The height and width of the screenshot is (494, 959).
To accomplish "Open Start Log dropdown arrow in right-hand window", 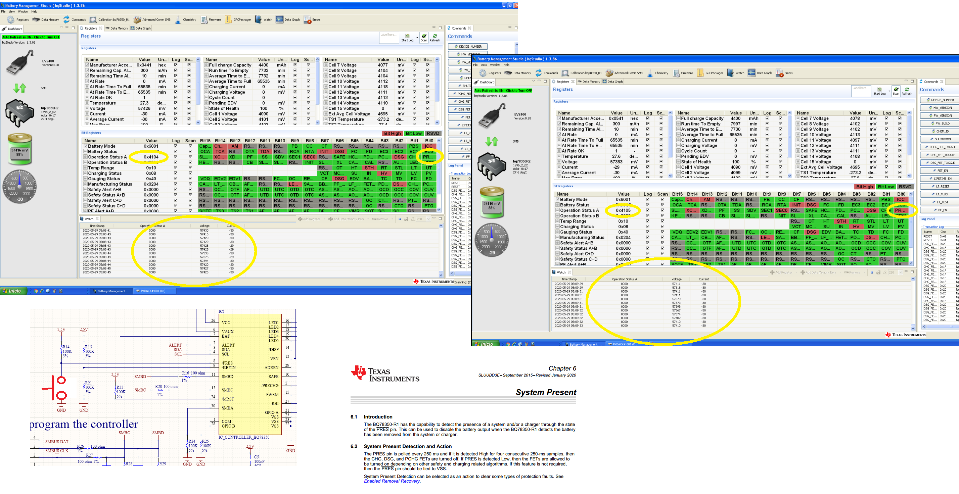I will click(889, 91).
